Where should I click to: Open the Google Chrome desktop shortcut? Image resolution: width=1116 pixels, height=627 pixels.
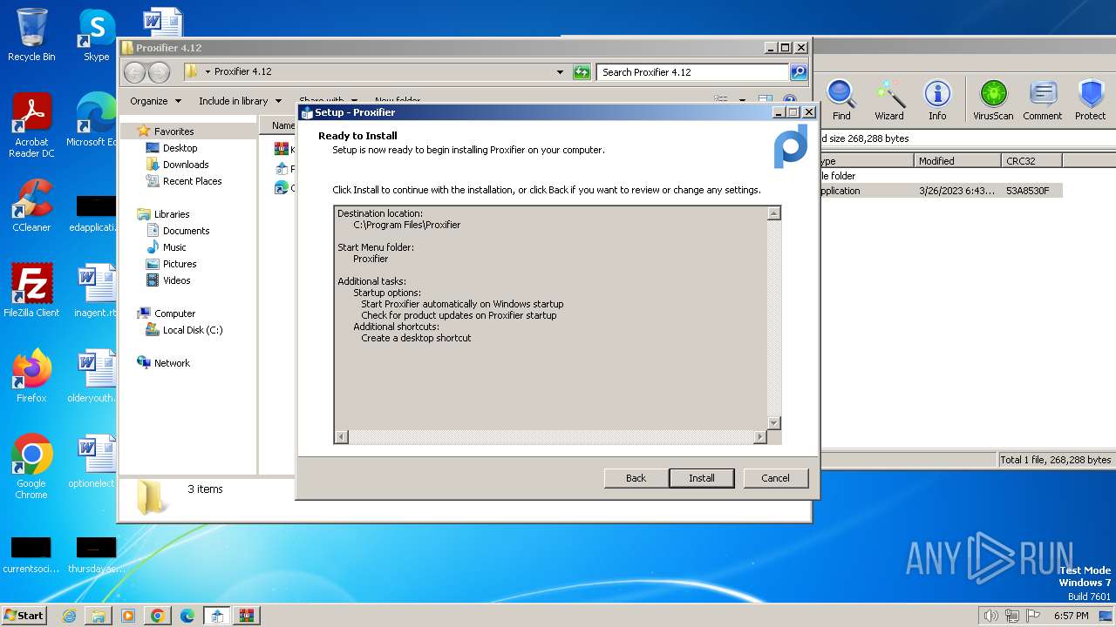pyautogui.click(x=31, y=467)
